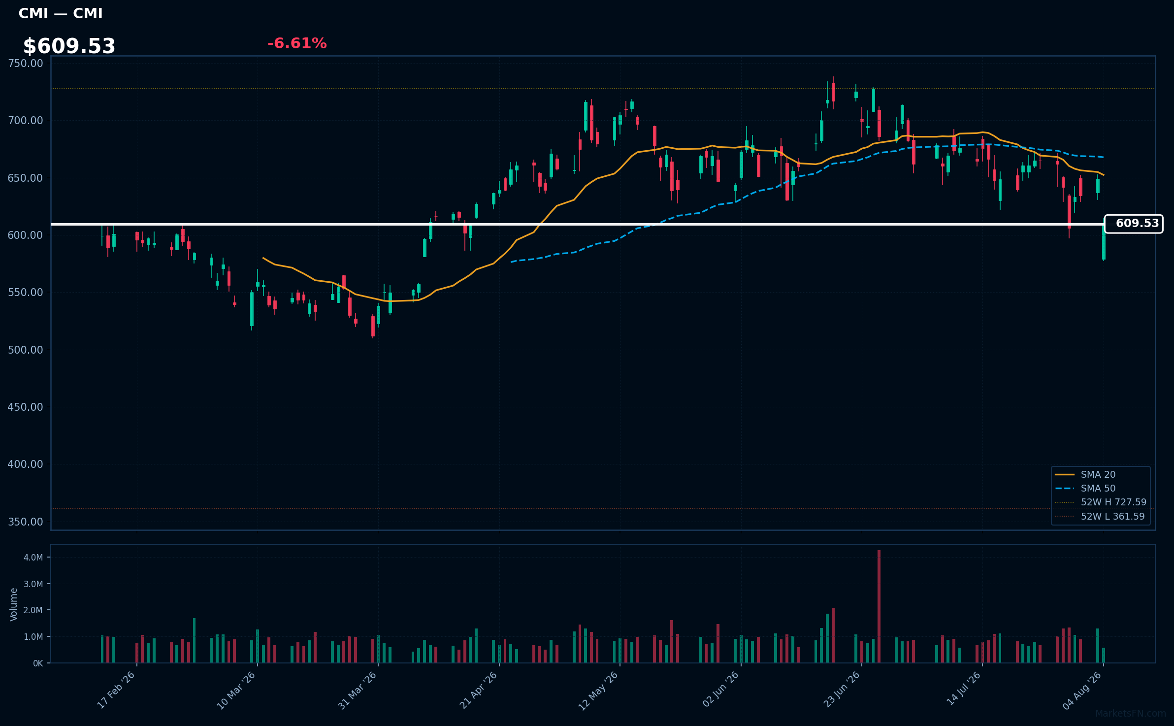
Task: Click the 750.00 y-axis label
Action: pos(26,63)
